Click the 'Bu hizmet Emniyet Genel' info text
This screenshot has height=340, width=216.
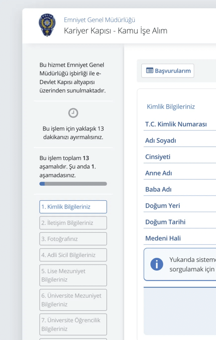tap(73, 78)
